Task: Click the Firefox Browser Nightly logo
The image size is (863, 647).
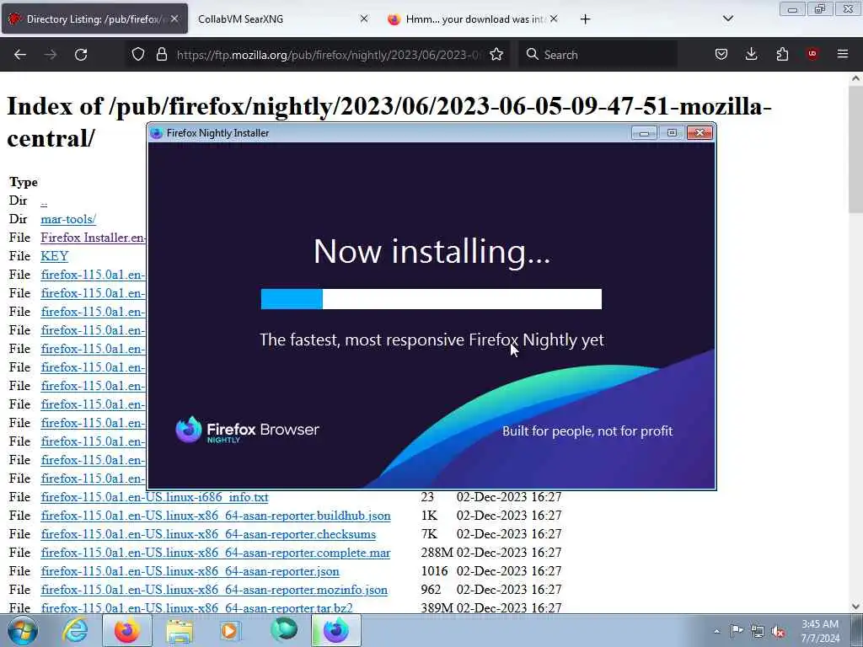Action: click(x=247, y=430)
